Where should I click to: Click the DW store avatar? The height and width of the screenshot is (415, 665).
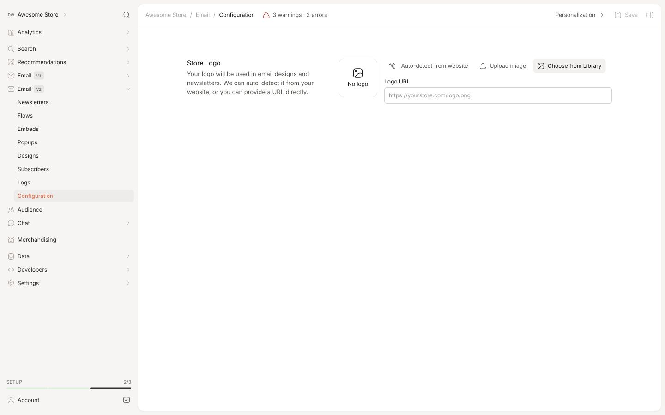click(11, 15)
